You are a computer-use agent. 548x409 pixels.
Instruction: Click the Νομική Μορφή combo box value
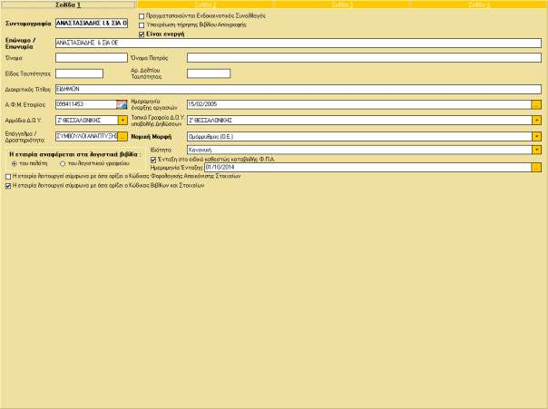pyautogui.click(x=359, y=137)
